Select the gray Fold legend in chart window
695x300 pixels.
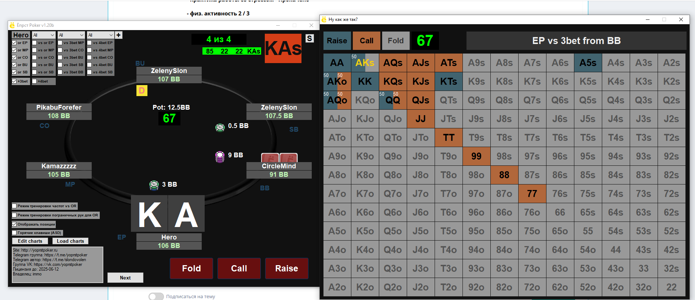point(396,41)
